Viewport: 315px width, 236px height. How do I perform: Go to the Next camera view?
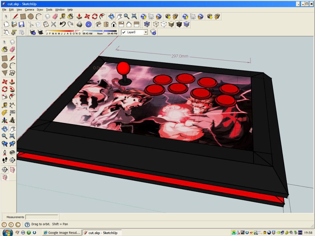click(12, 144)
